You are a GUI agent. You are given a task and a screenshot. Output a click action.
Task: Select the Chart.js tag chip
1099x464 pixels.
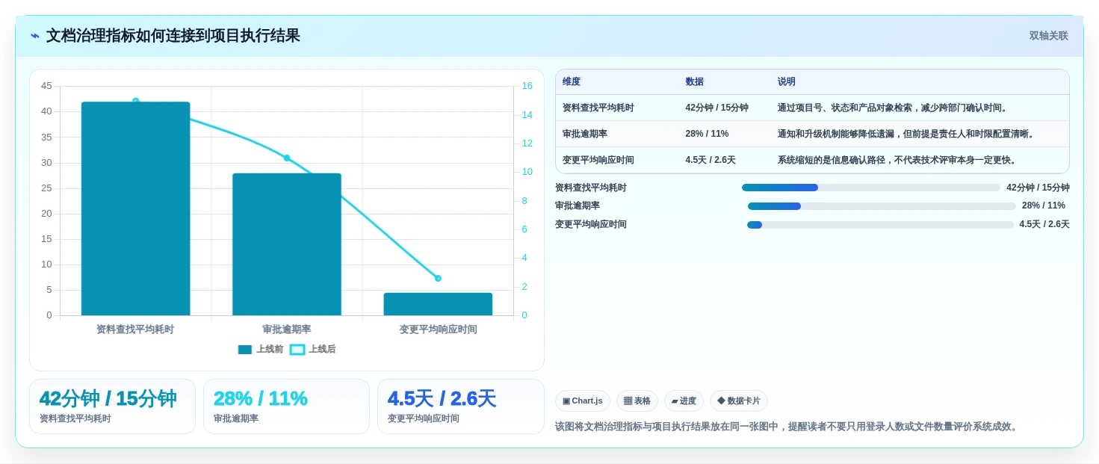pyautogui.click(x=583, y=401)
